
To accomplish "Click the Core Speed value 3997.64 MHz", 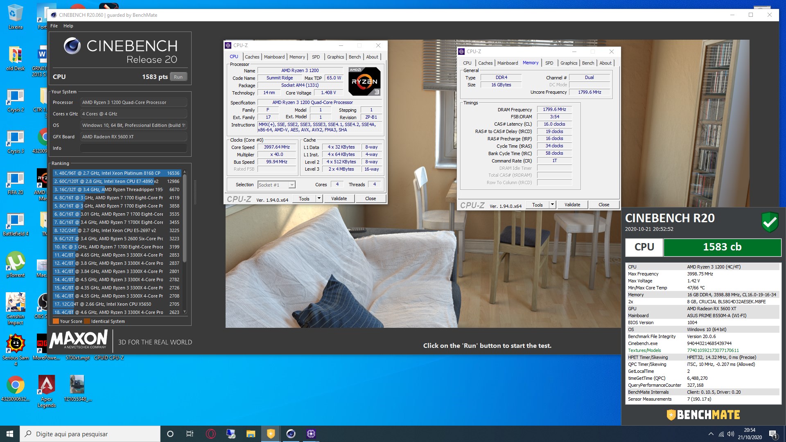I will click(277, 147).
